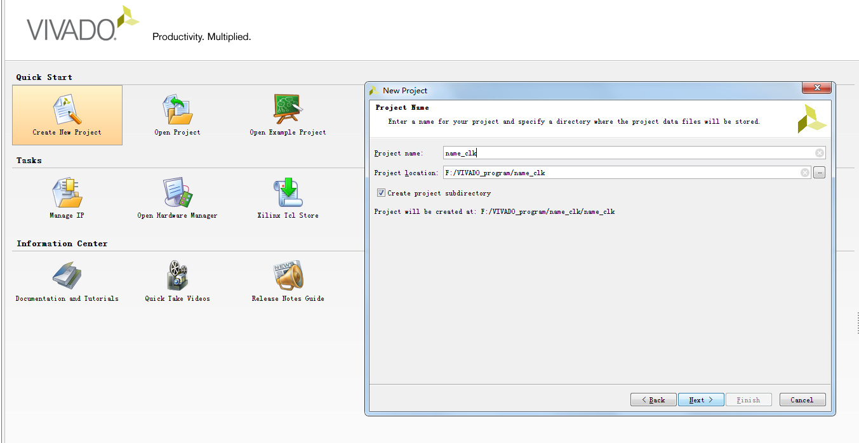
Task: Clear the Project location field with X icon
Action: 805,173
